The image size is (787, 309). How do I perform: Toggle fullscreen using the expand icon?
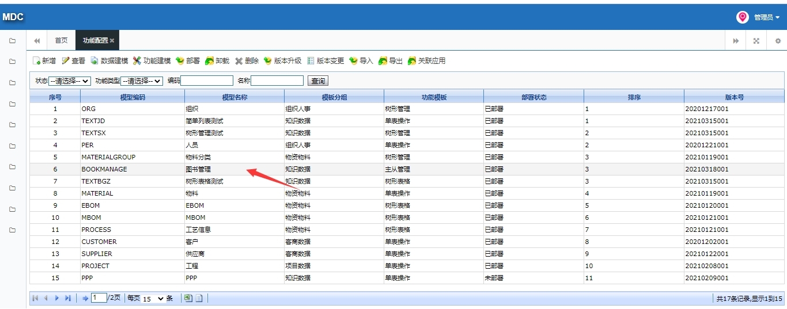pyautogui.click(x=756, y=41)
